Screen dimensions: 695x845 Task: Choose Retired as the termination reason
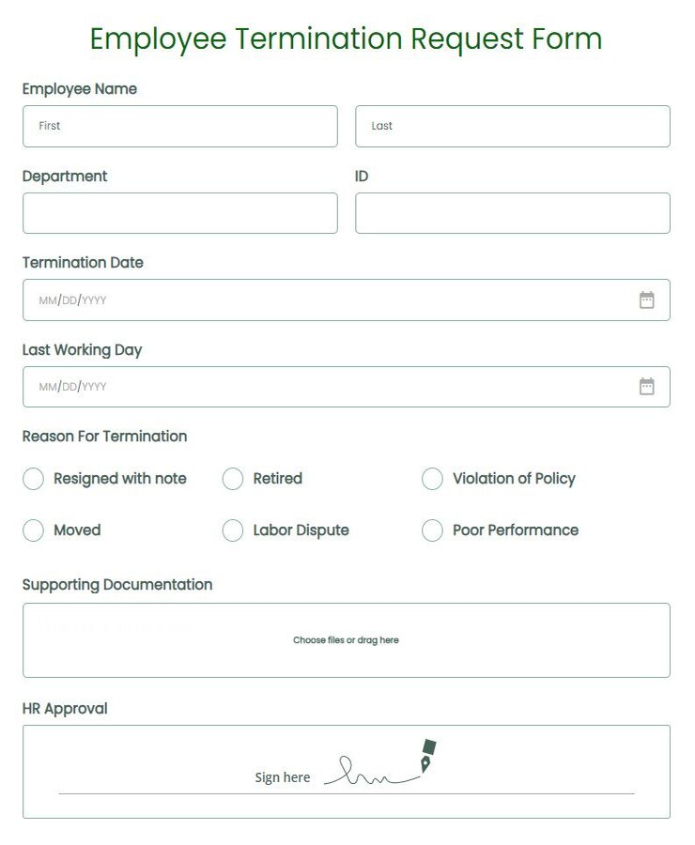coord(232,479)
